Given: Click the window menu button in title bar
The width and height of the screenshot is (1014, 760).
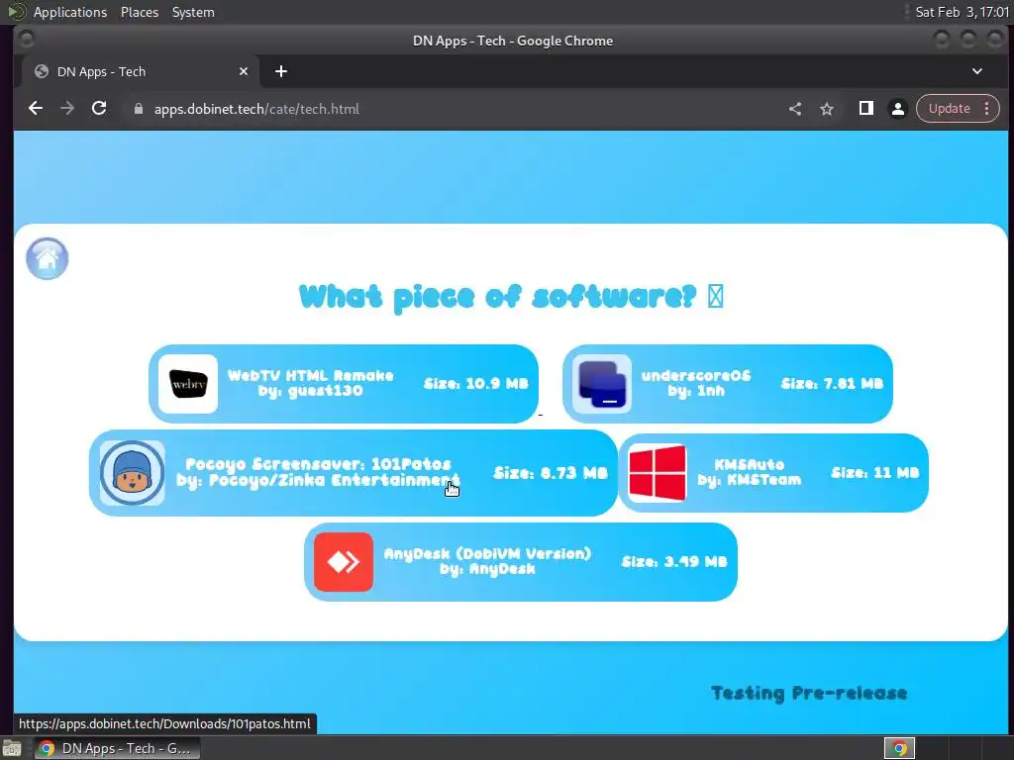Looking at the screenshot, I should (x=27, y=40).
